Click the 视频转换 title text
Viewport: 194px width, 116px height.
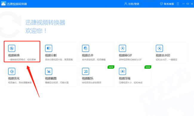click(14, 55)
